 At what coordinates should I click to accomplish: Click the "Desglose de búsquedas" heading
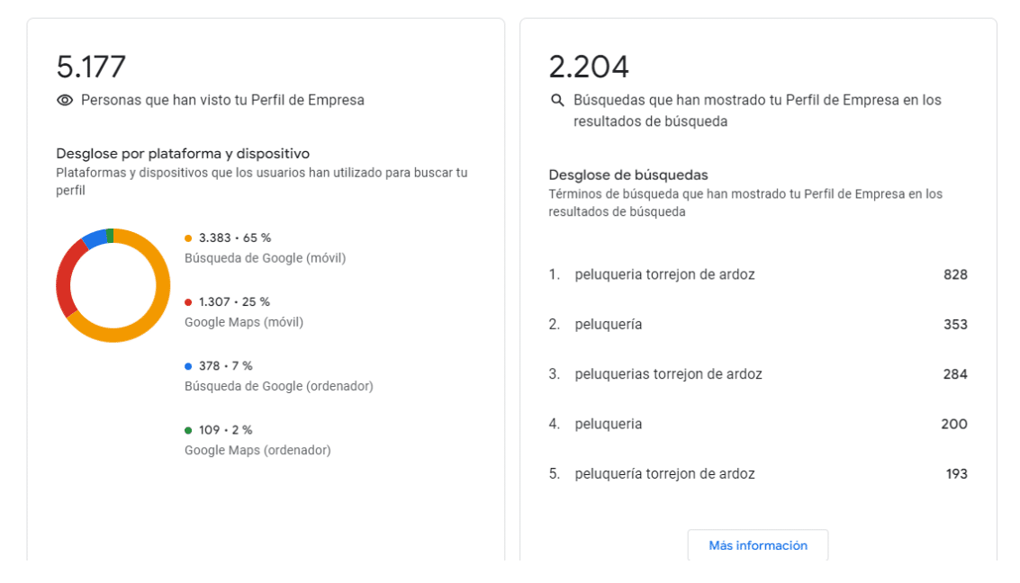tap(628, 175)
